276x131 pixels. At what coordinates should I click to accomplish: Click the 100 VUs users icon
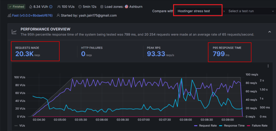59,7
